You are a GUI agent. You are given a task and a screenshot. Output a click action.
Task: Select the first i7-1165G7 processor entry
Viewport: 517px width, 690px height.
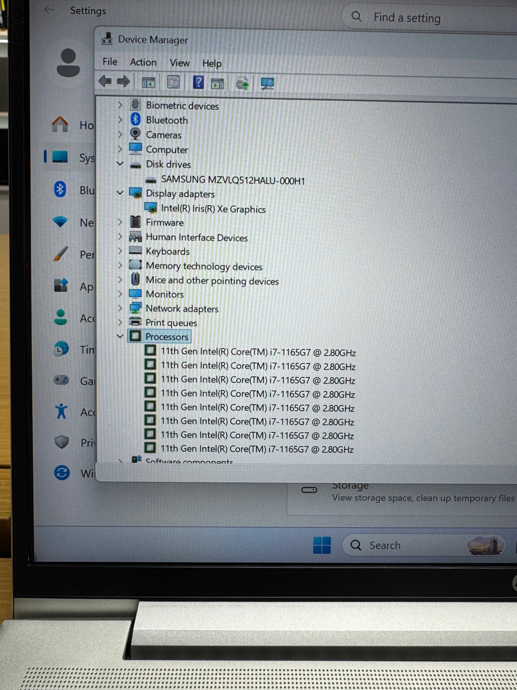[x=258, y=352]
